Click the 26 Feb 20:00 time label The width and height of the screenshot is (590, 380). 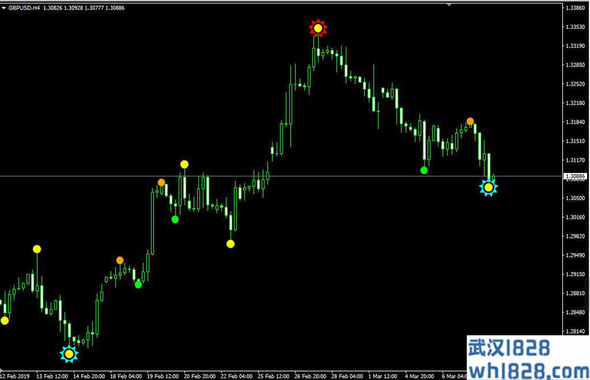[310, 376]
